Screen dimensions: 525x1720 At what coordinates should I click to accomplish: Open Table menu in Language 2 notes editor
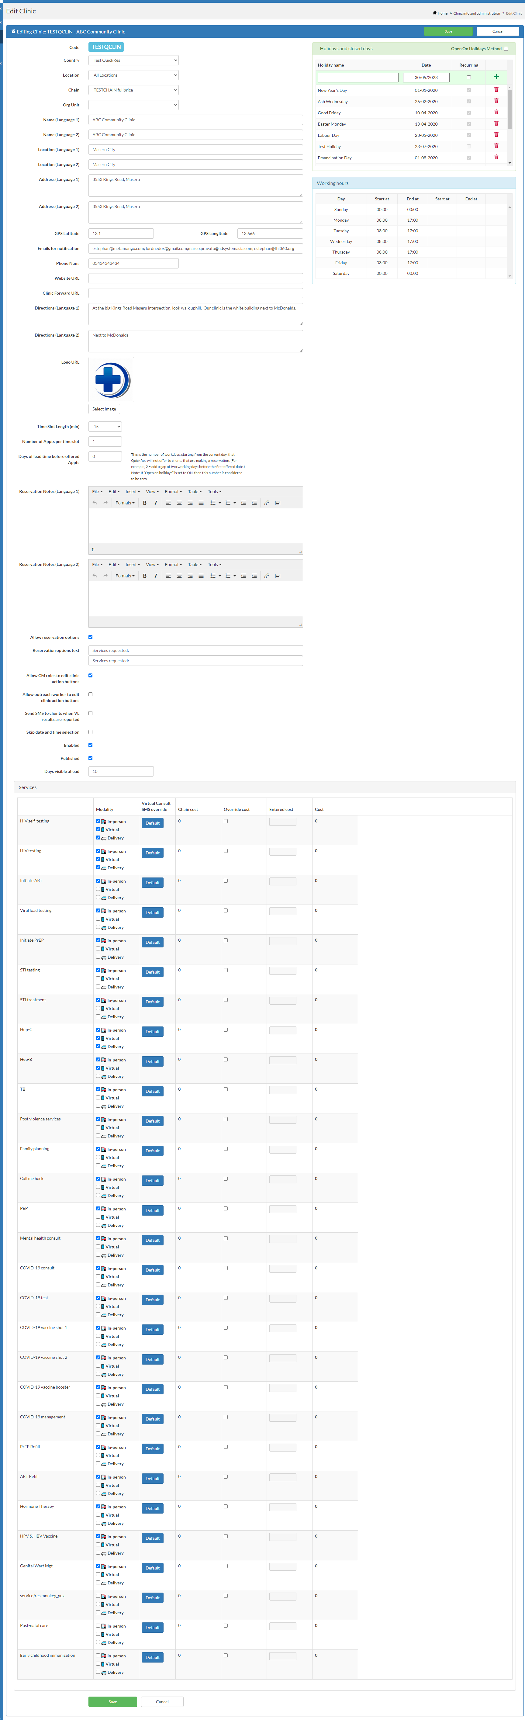pos(194,564)
